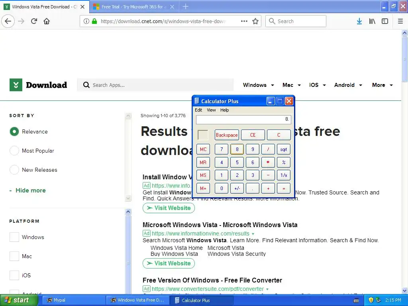Viewport: 408px width, 306px height.
Task: Click the magnifier icon in Search Apps
Action: [x=86, y=85]
